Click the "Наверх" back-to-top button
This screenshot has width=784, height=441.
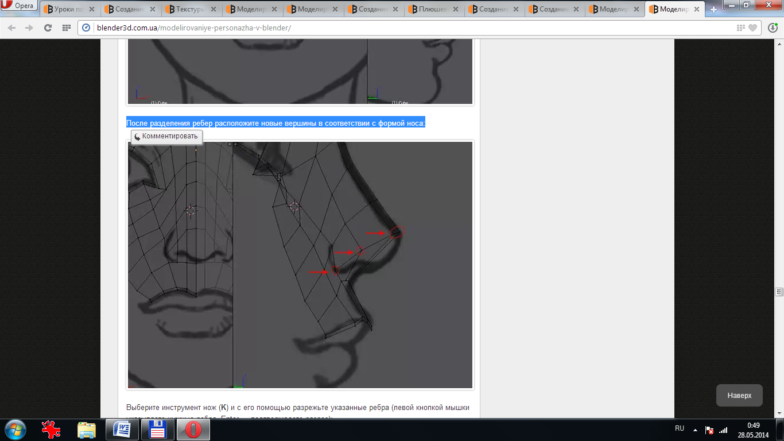[739, 396]
